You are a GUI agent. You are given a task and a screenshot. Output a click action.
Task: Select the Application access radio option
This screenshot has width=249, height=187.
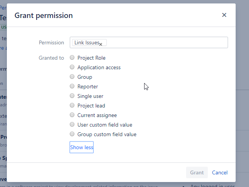pos(72,67)
